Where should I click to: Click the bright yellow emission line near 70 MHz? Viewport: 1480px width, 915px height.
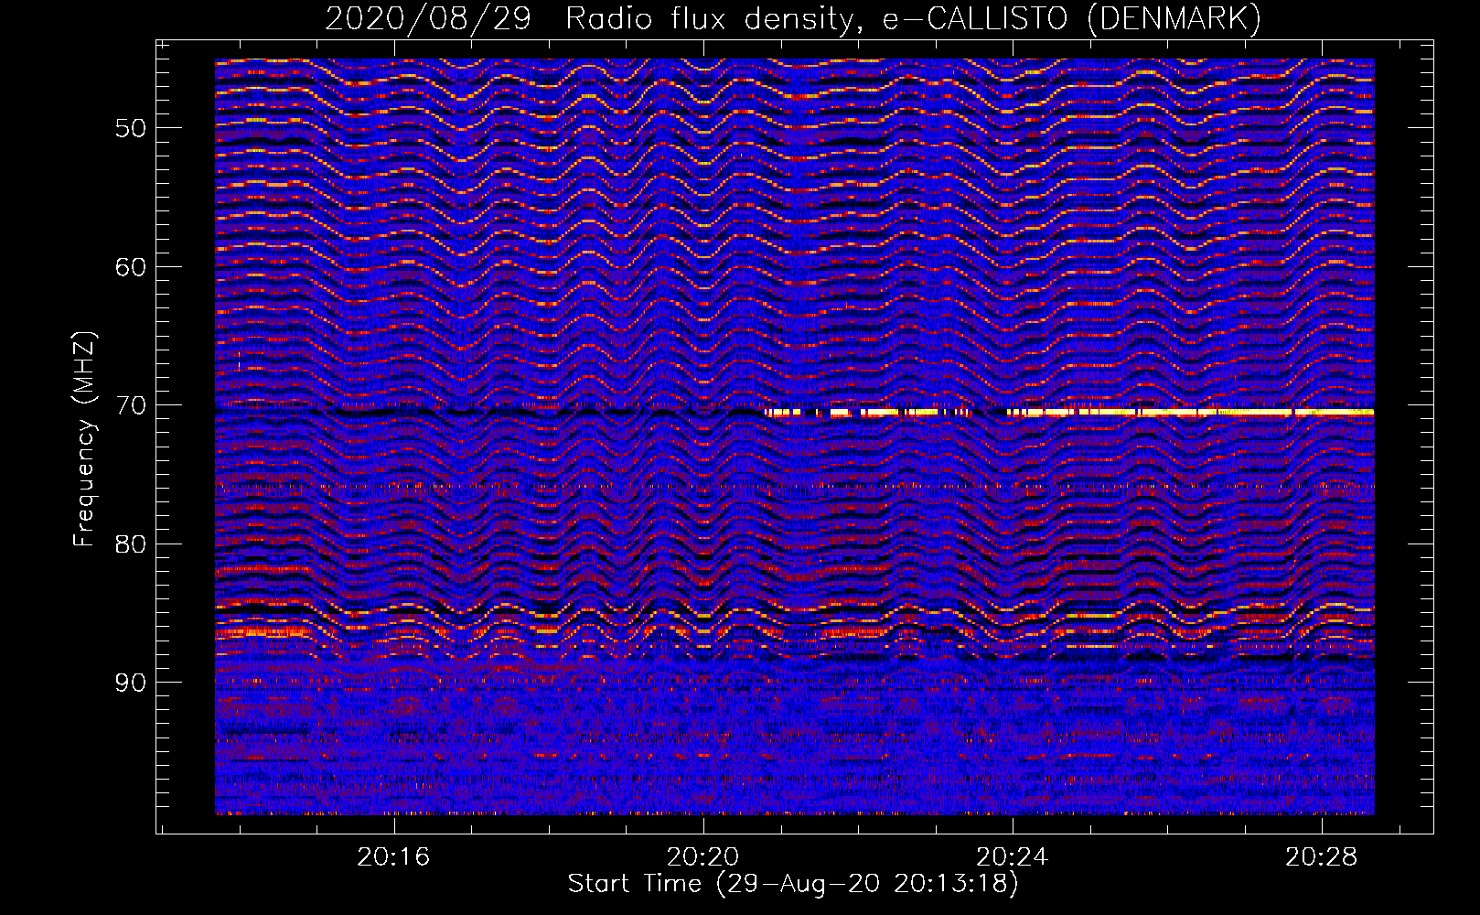coord(1068,413)
